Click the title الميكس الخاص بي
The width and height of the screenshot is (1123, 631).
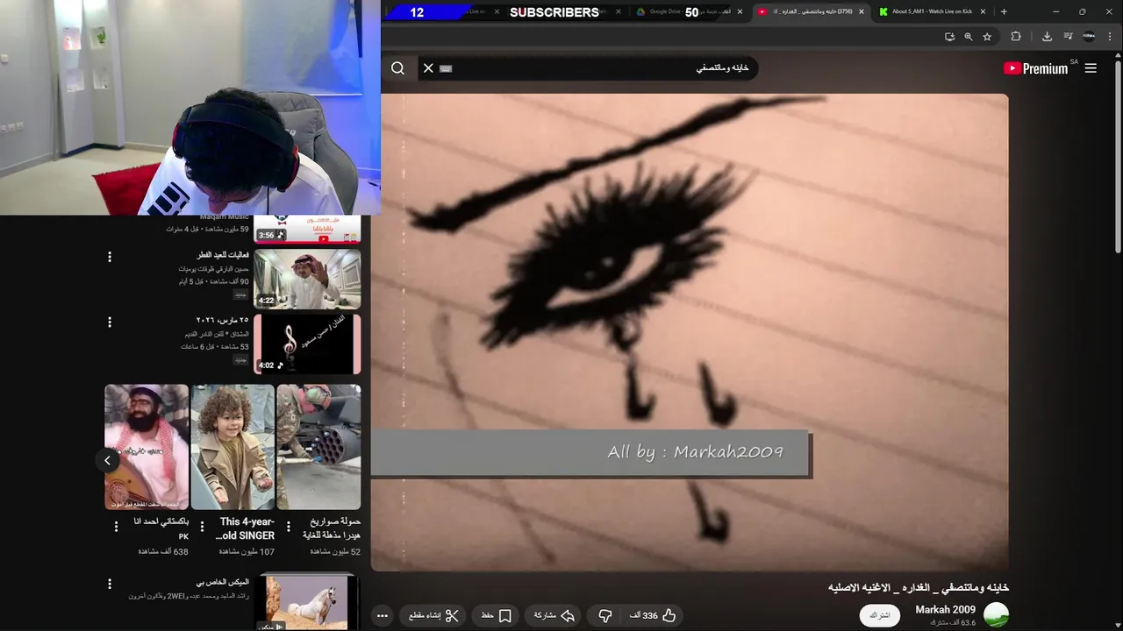point(222,582)
